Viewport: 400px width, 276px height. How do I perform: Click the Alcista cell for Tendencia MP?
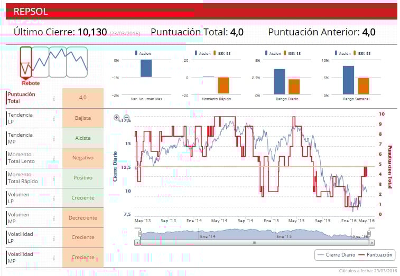click(83, 138)
